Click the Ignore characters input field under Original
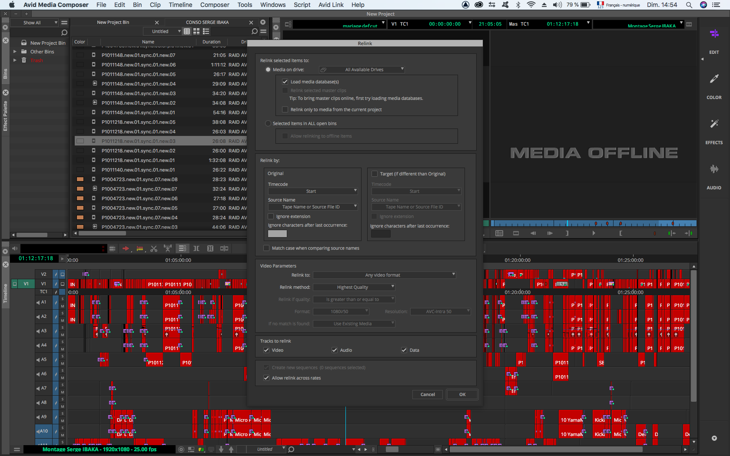 (x=277, y=234)
